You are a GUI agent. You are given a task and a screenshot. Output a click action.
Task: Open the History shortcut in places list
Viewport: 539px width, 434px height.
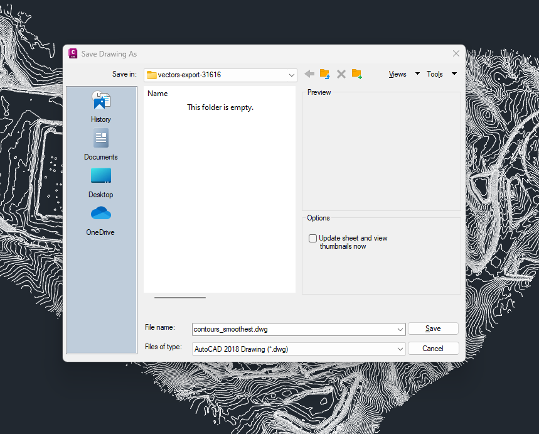(x=101, y=107)
